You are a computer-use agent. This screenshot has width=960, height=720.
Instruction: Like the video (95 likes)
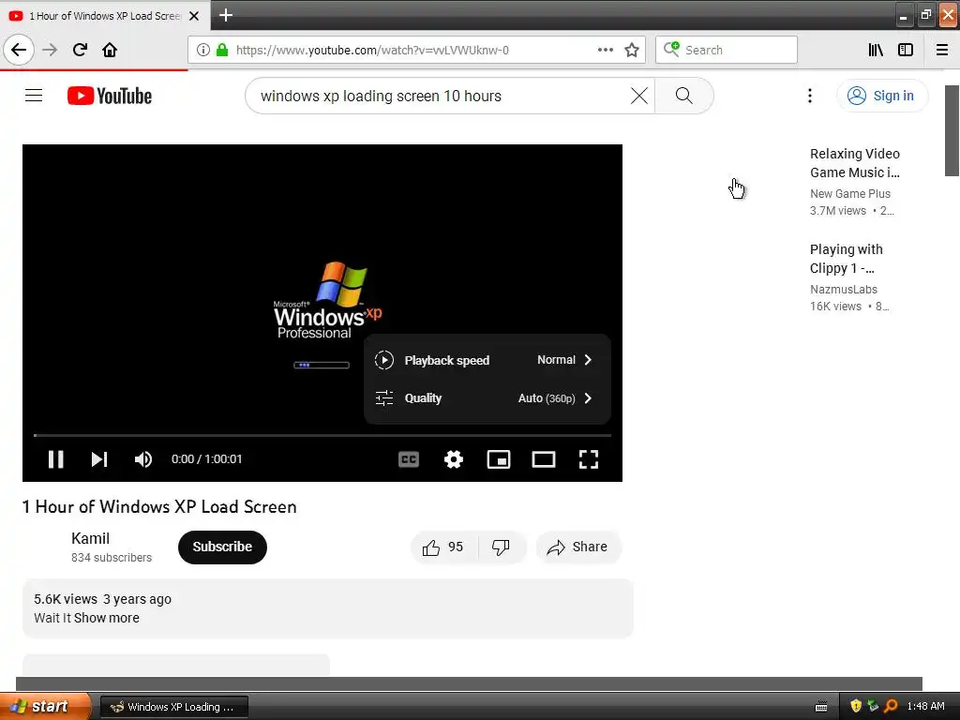443,547
